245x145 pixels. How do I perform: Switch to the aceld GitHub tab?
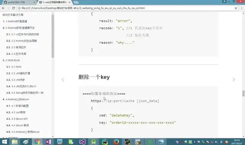point(19,2)
